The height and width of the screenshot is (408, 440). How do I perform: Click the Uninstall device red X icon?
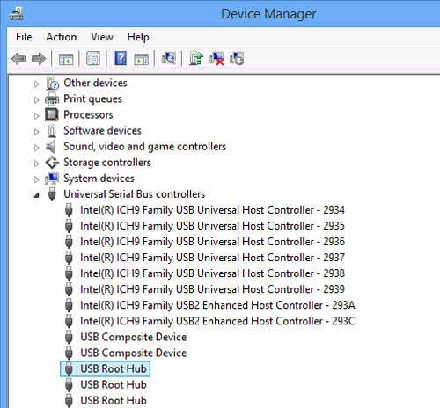(216, 58)
